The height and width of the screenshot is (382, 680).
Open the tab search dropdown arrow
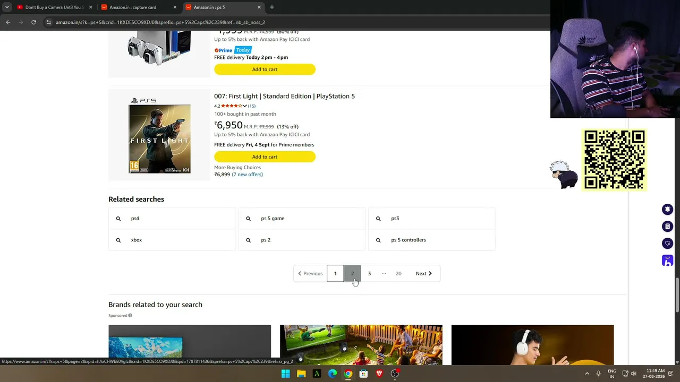[x=6, y=7]
